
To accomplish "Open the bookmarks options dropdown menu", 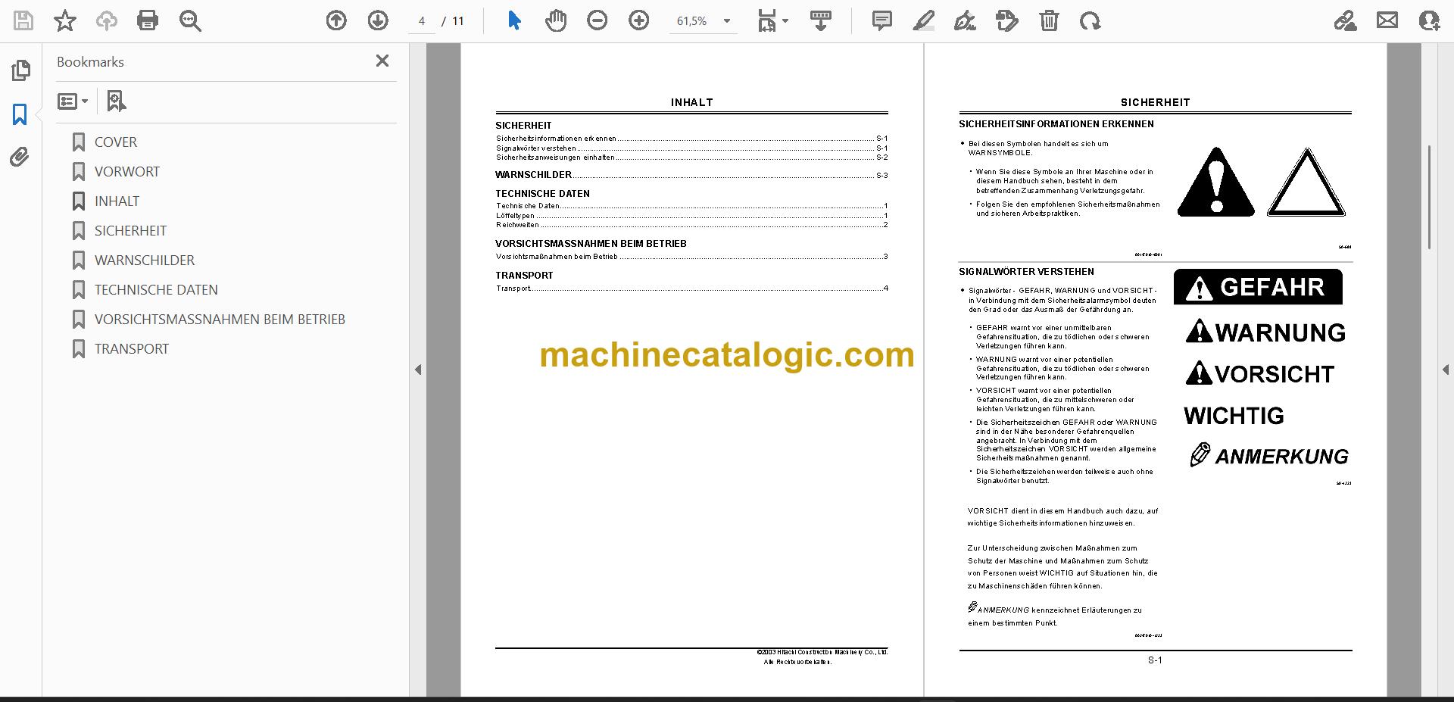I will (73, 101).
